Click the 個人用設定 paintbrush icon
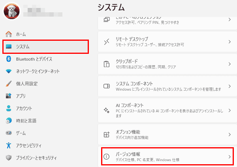Image resolution: width=237 pixels, height=167 pixels. click(9, 83)
